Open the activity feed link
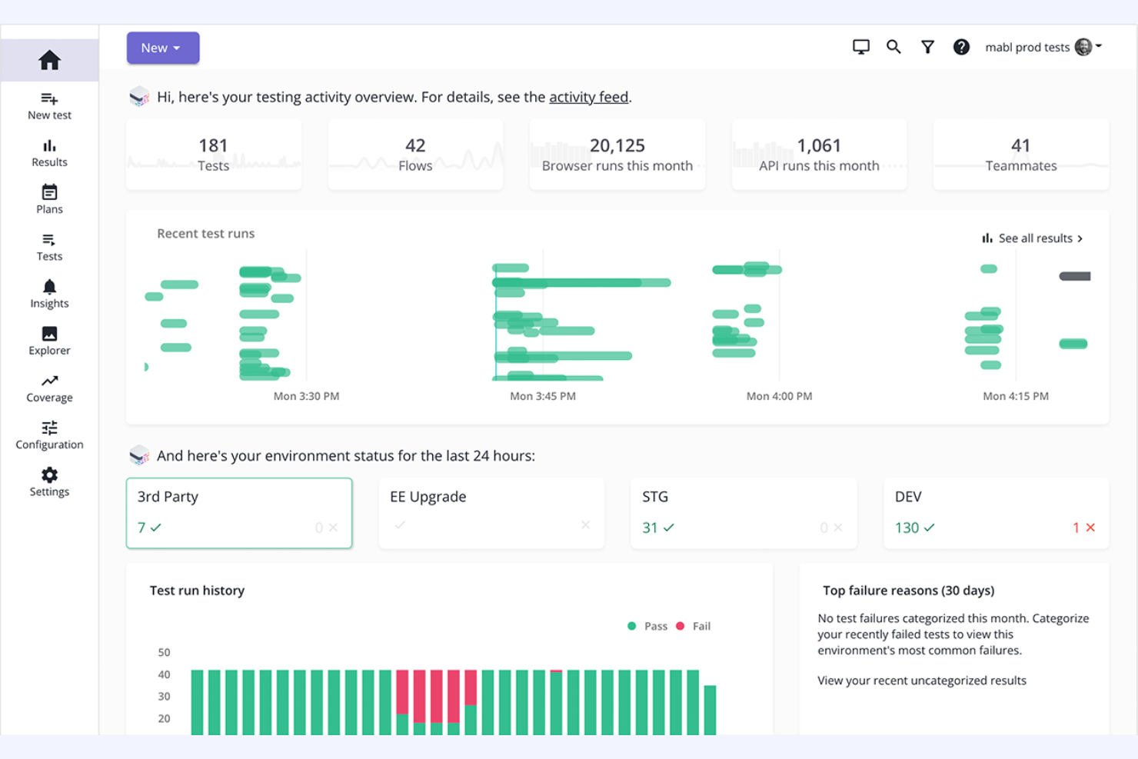Viewport: 1138px width, 759px height. pyautogui.click(x=589, y=97)
